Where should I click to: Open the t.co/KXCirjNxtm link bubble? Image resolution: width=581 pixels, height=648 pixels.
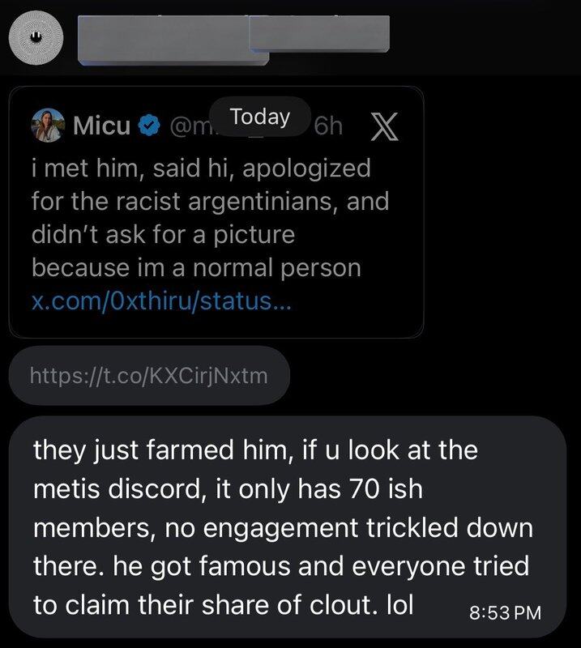[x=147, y=375]
